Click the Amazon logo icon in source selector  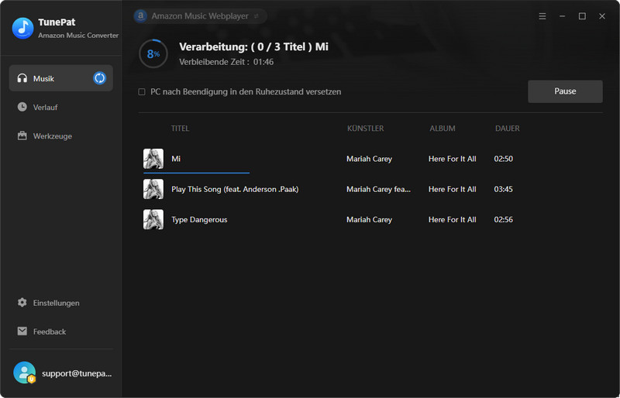[141, 15]
